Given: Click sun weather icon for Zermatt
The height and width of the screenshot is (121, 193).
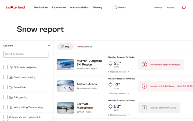Looking at the screenshot, I should click(110, 106).
